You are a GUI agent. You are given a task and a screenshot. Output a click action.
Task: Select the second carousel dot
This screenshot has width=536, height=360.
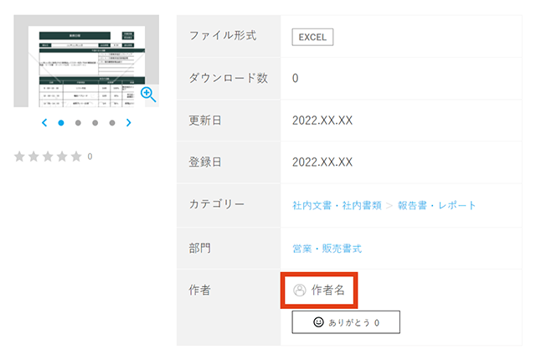[x=78, y=123]
